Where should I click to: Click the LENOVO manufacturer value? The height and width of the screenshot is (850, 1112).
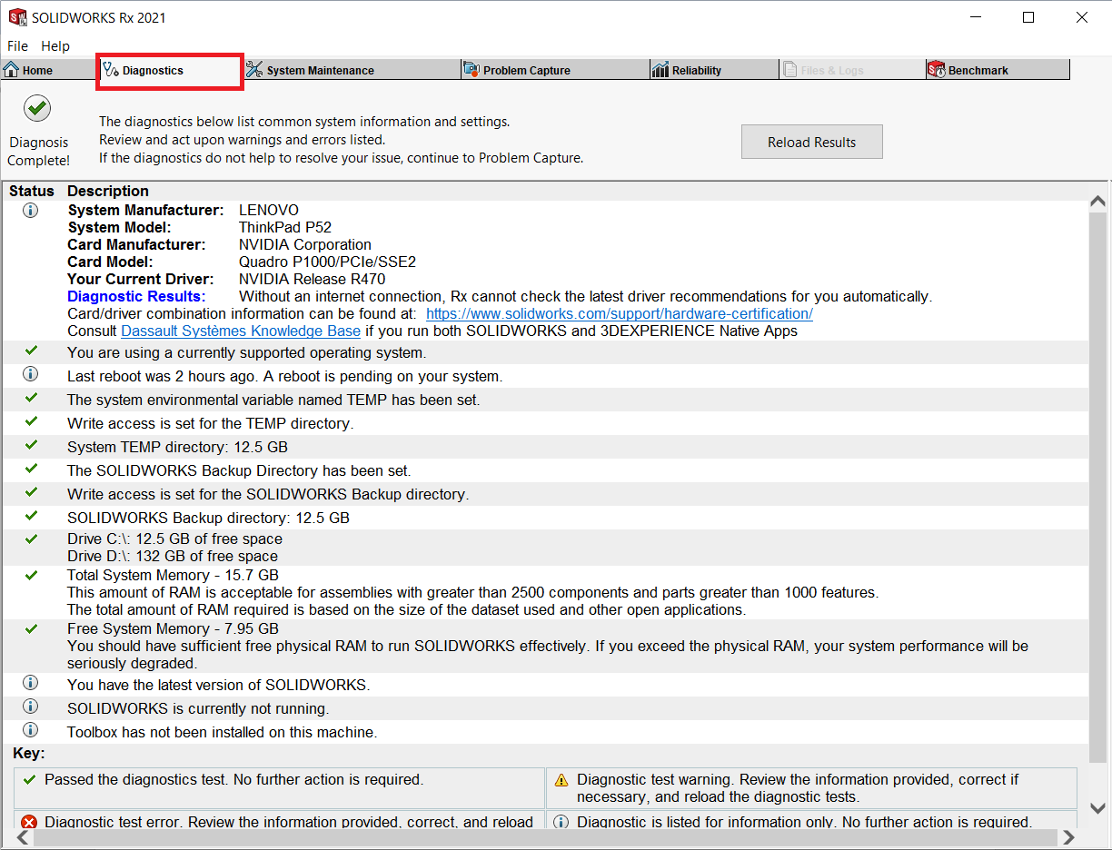(x=269, y=210)
